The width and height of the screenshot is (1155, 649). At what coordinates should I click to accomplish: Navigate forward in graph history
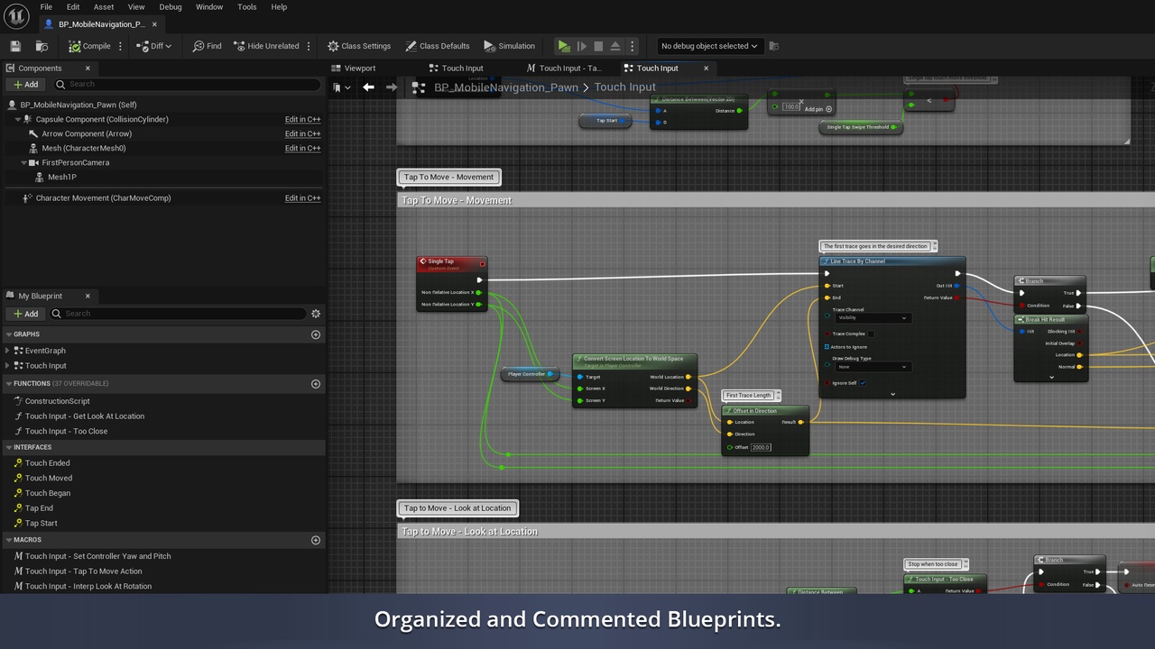pos(391,87)
